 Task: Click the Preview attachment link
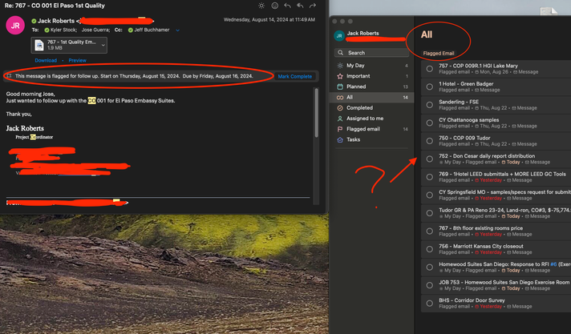(x=77, y=60)
